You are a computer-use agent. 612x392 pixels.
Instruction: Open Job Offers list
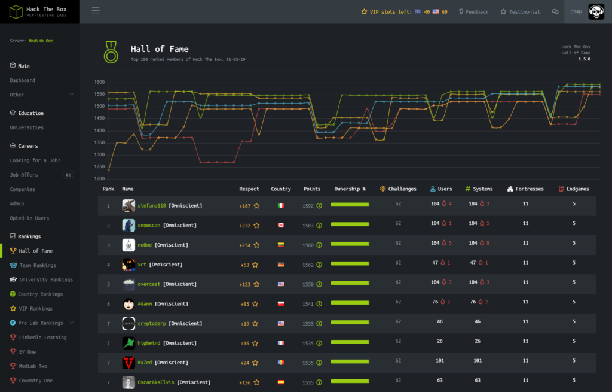pyautogui.click(x=24, y=175)
